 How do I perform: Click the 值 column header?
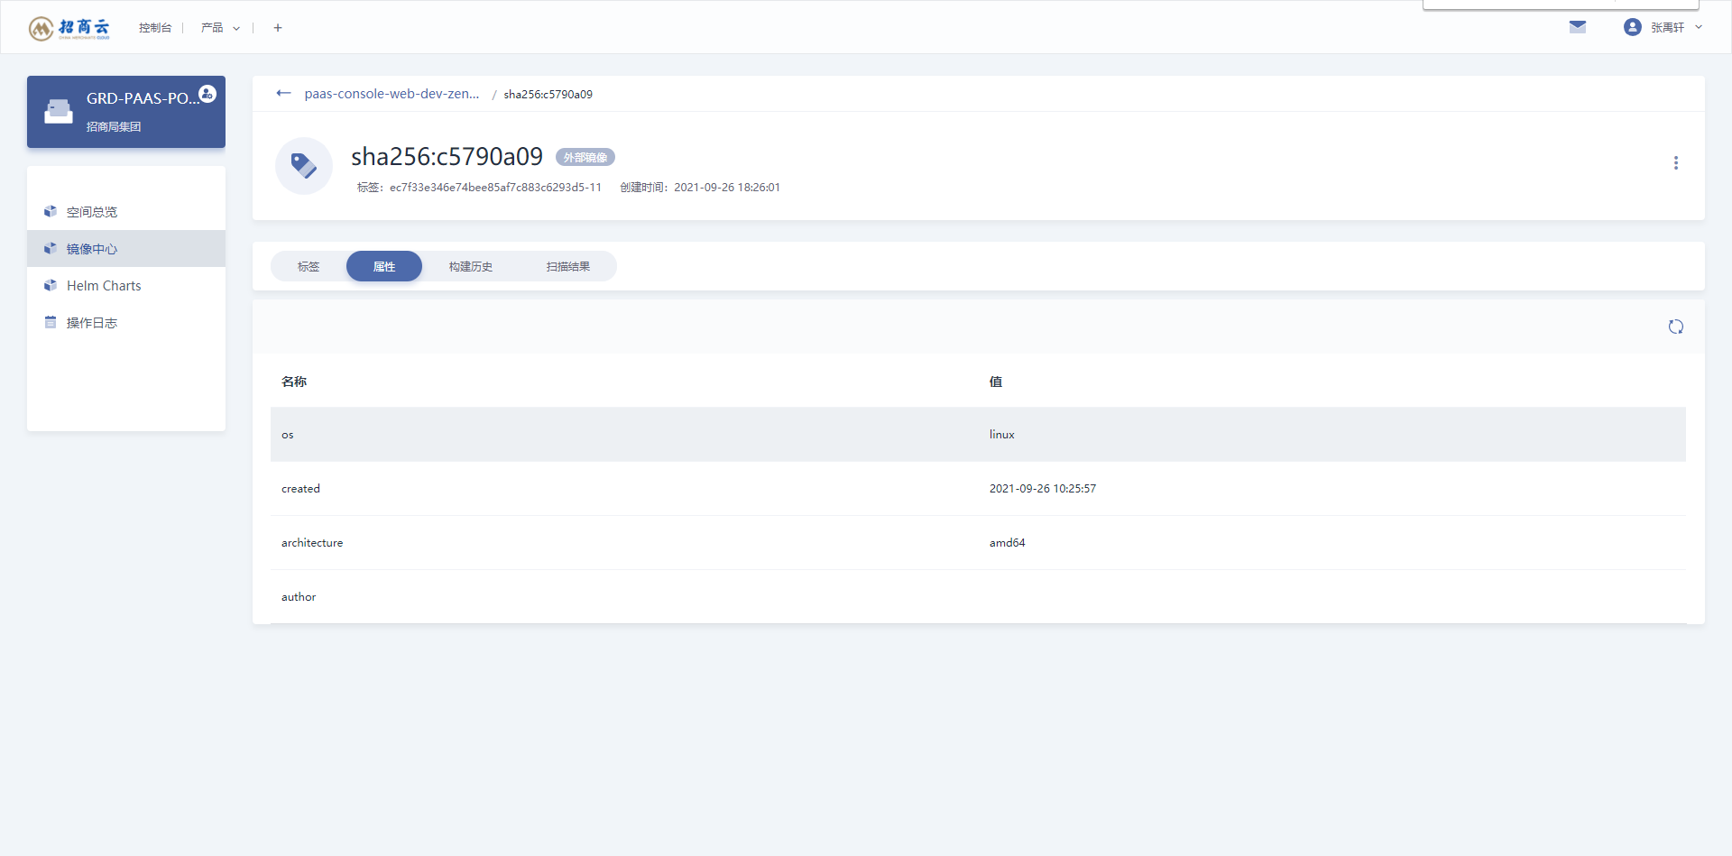[996, 382]
